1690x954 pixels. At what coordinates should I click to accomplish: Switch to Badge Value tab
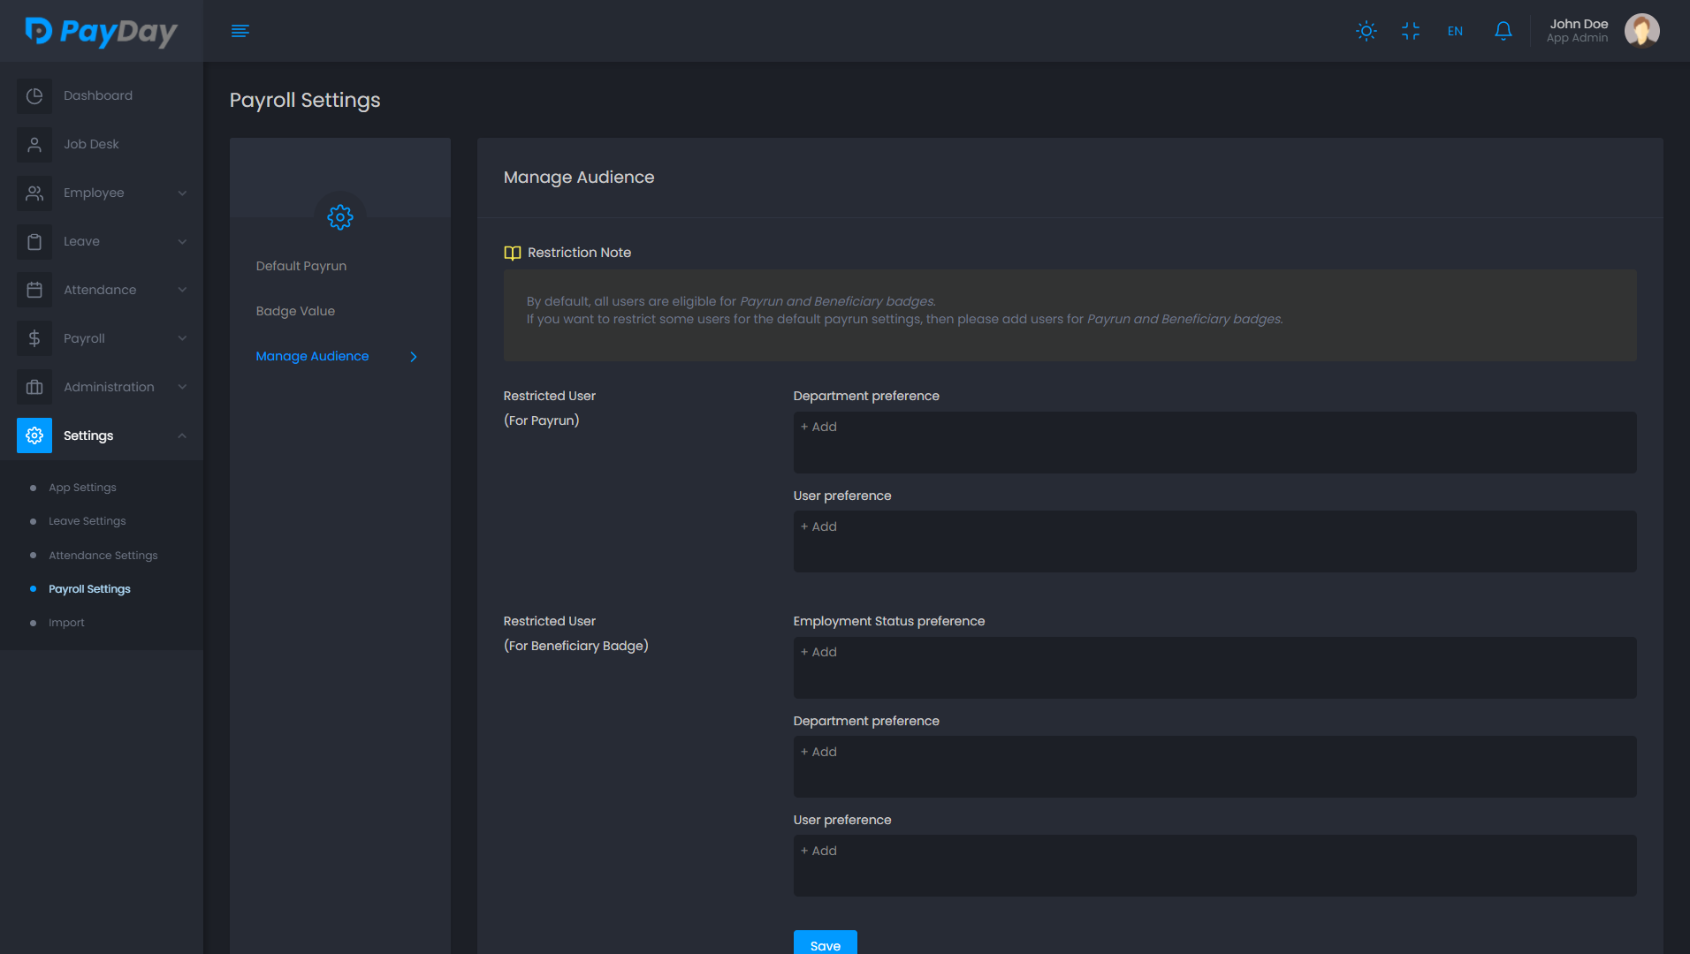pyautogui.click(x=295, y=311)
